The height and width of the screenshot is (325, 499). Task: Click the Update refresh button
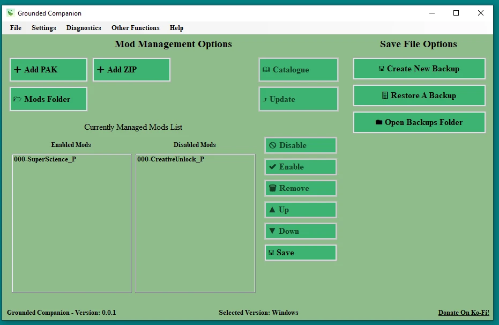click(298, 99)
